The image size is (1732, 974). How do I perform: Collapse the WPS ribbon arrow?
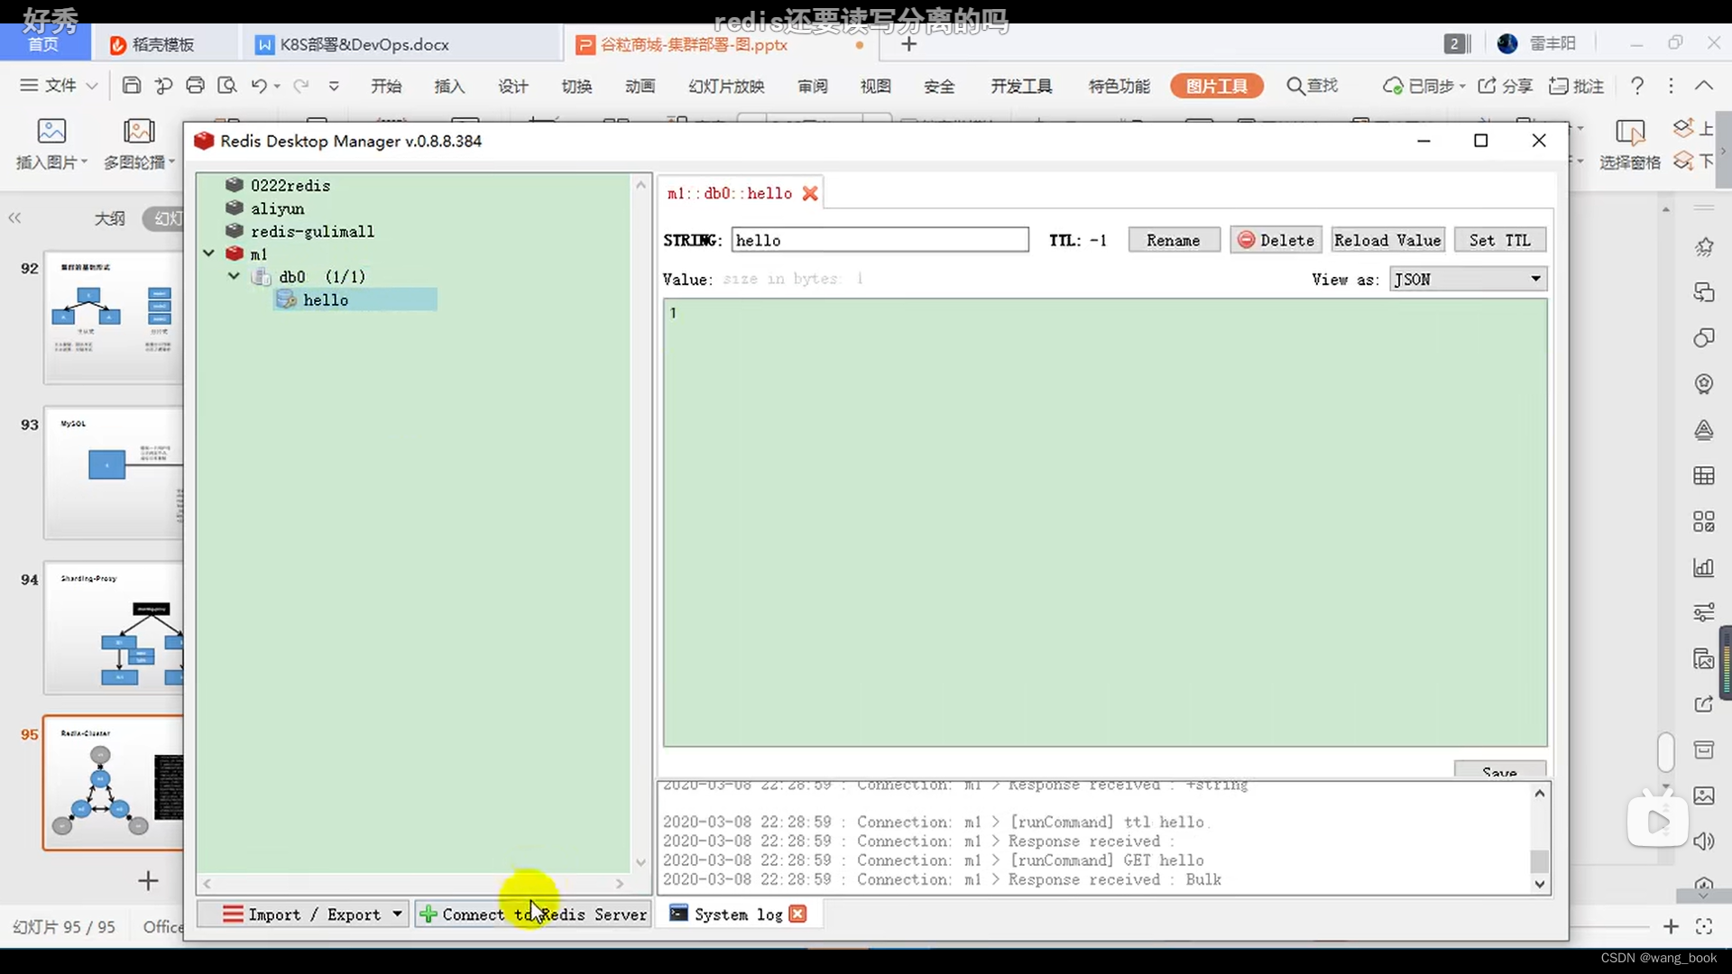[x=1703, y=86]
